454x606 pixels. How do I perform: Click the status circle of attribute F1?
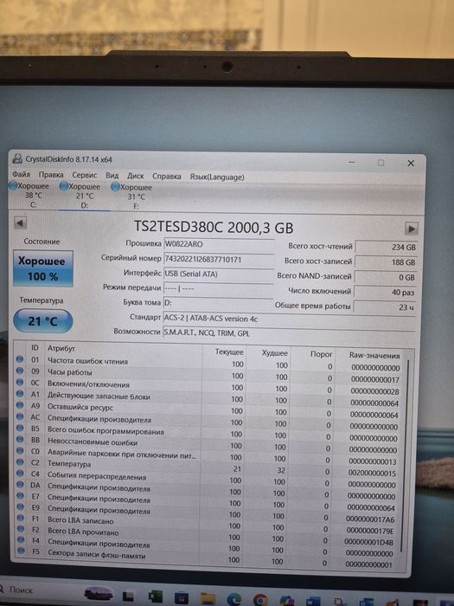pos(21,518)
